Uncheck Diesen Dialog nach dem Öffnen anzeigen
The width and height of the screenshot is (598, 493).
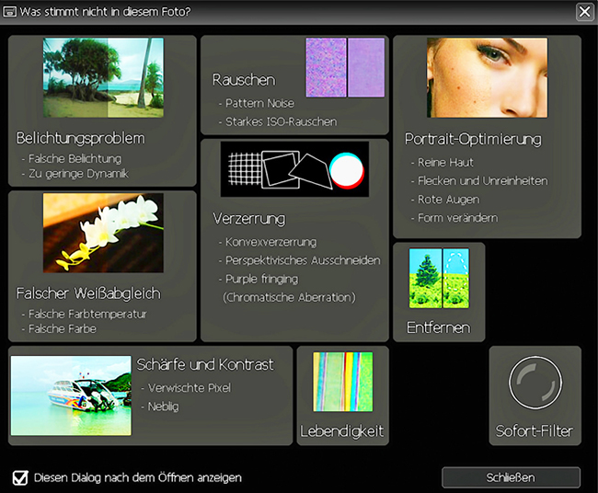point(20,477)
